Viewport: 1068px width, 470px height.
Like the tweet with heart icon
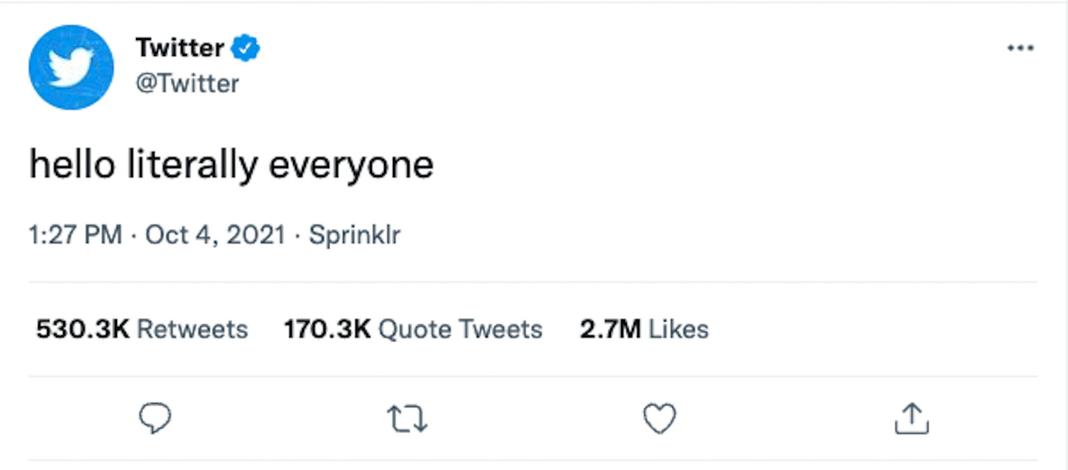coord(659,419)
